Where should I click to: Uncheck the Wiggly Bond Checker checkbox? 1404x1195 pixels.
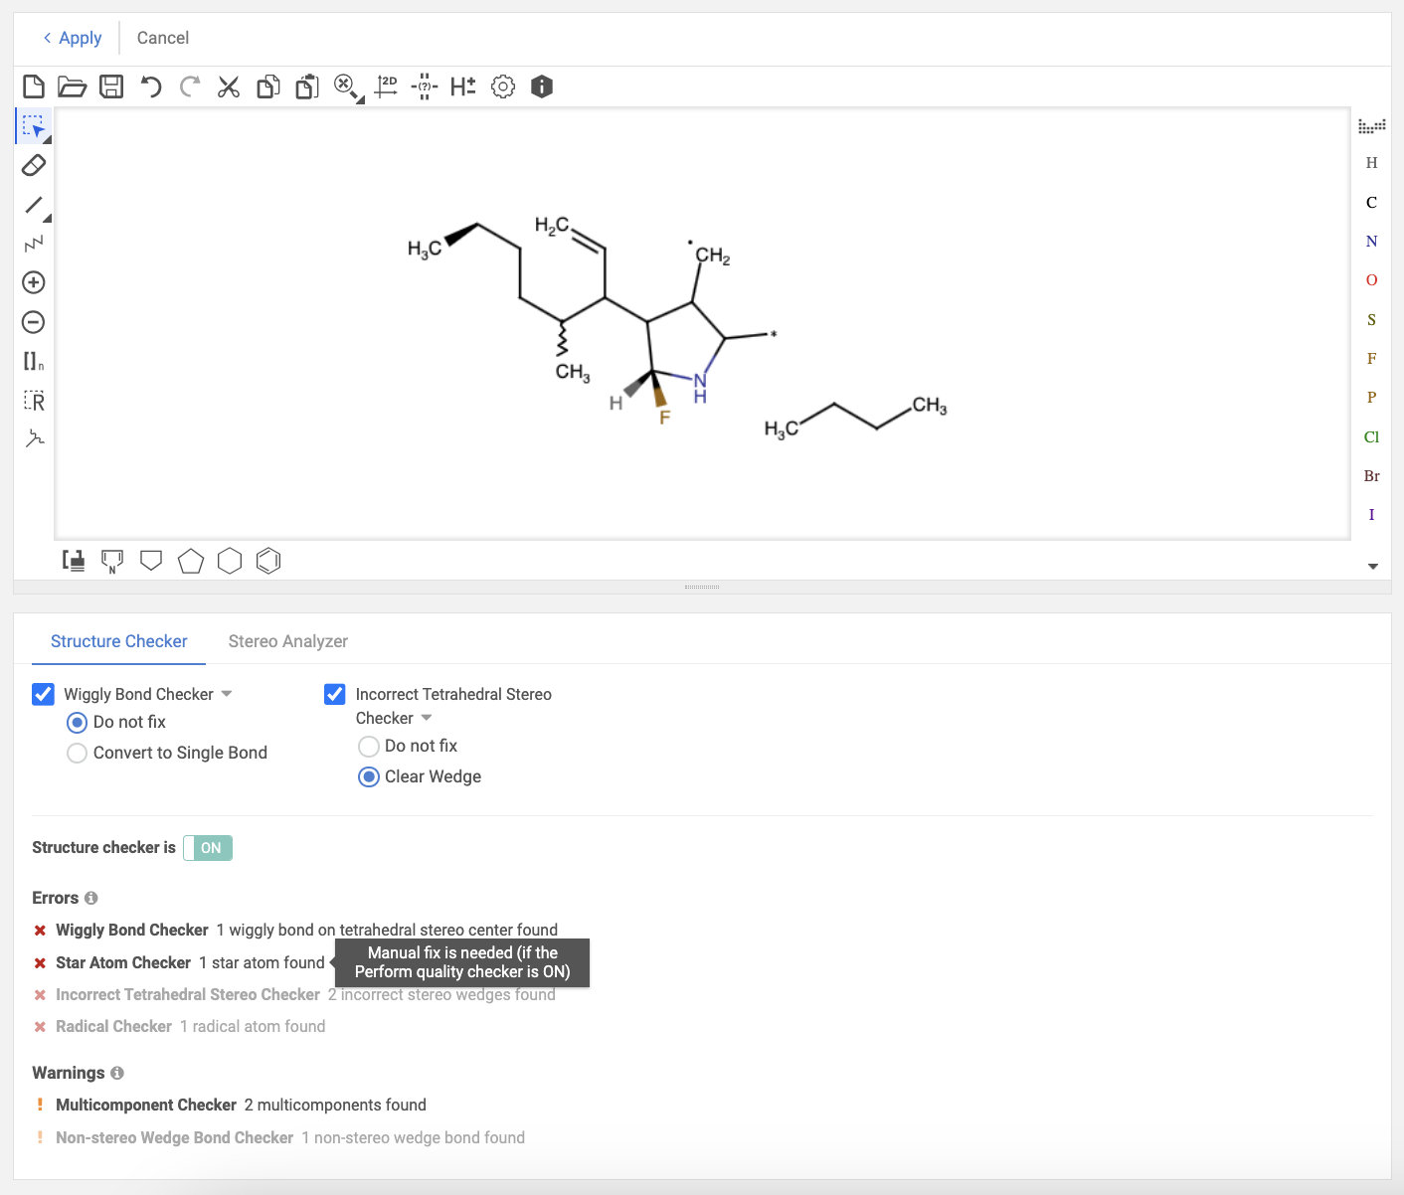click(43, 694)
